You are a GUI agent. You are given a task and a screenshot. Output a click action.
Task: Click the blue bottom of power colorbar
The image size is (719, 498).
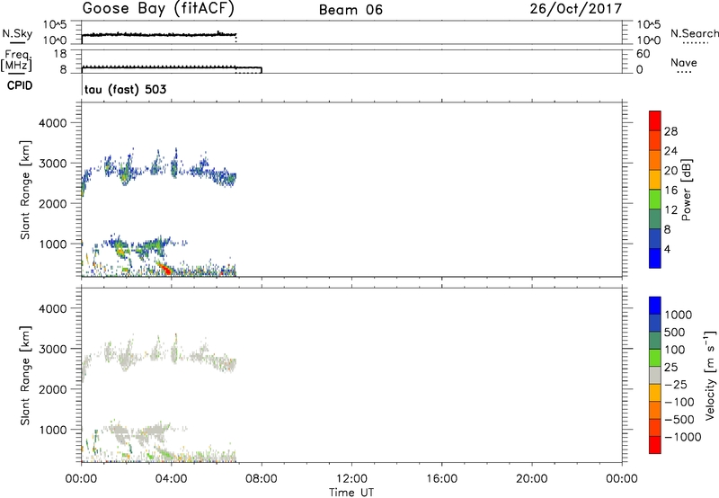pyautogui.click(x=655, y=258)
